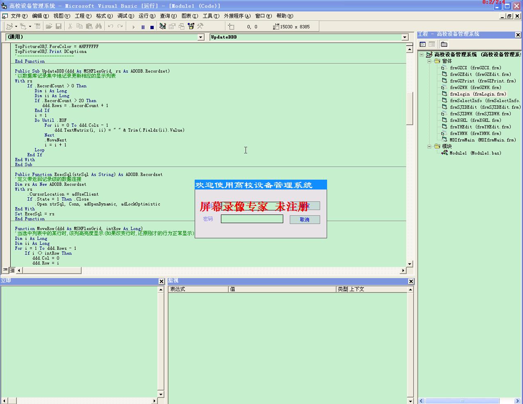Open the 文件(F) menu
Viewport: 523px width, 404px height.
tap(19, 16)
